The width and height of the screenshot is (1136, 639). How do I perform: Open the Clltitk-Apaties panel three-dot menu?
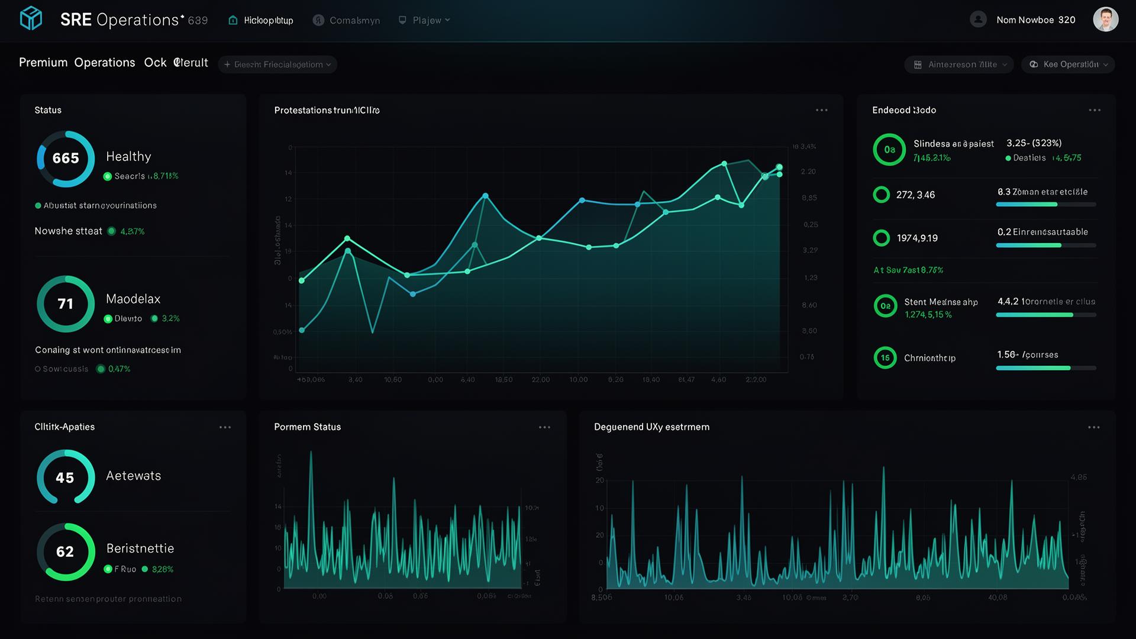coord(225,427)
